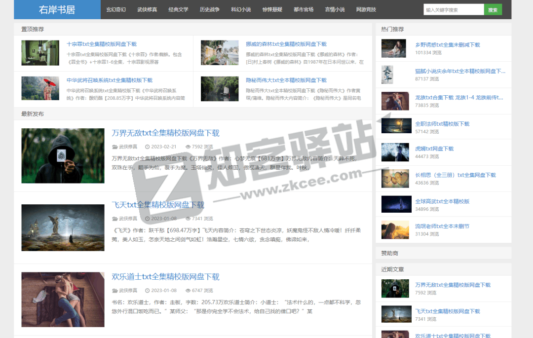533x338 pixels.
Task: Open 全职法师txt精校版下载 in hot list
Action: point(442,124)
